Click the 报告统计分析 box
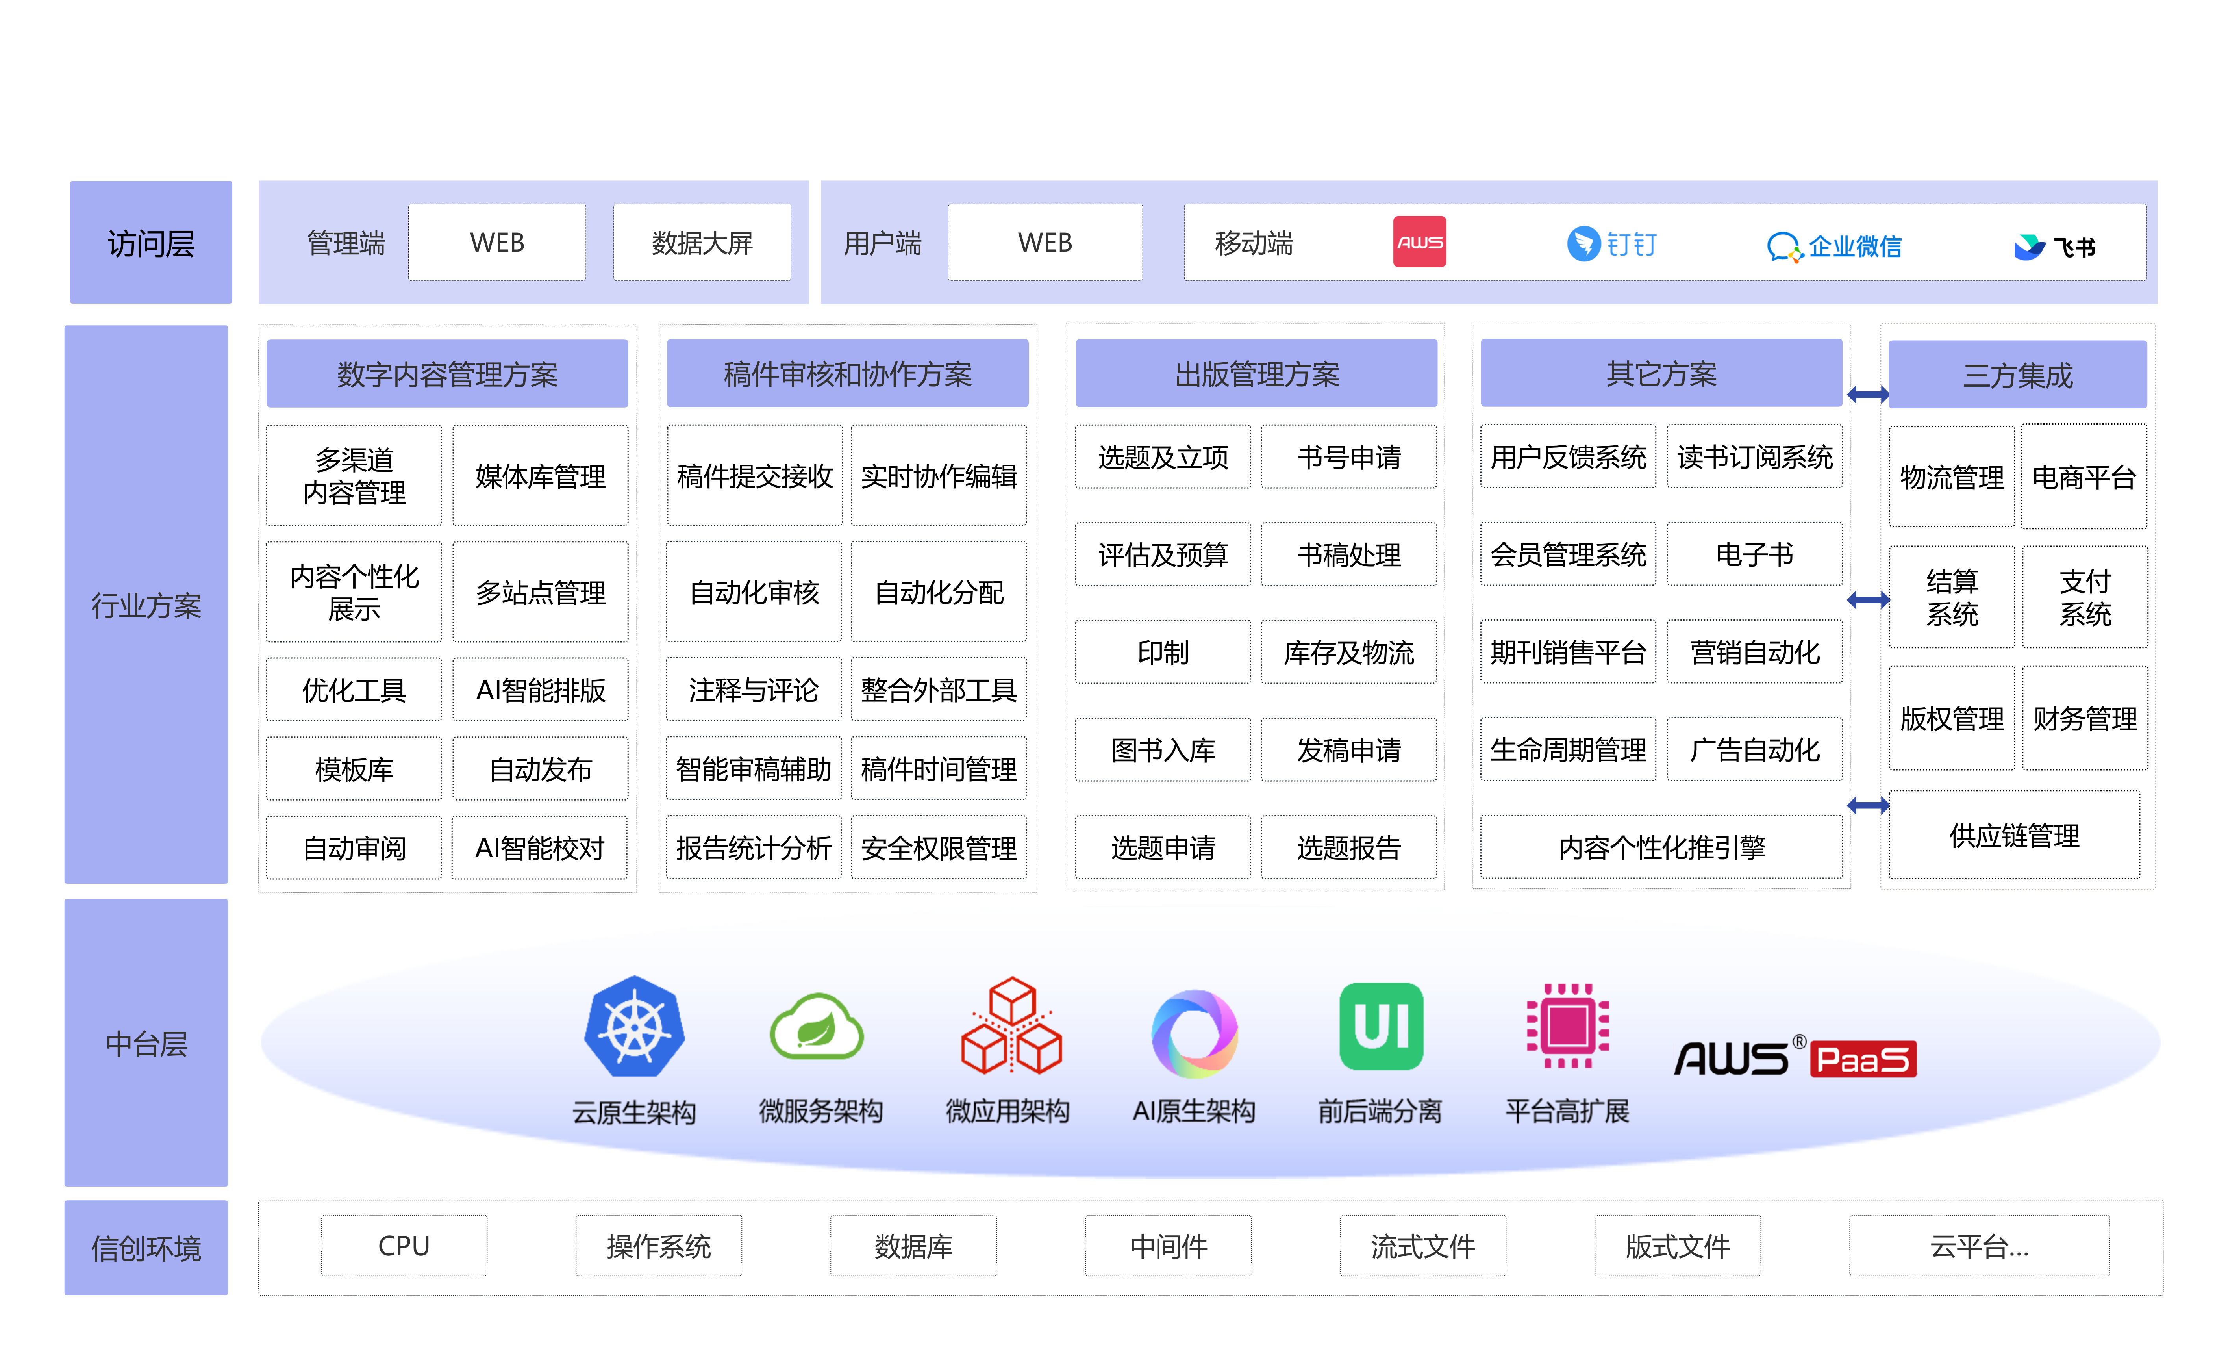Viewport: 2215px width, 1359px height. tap(753, 847)
